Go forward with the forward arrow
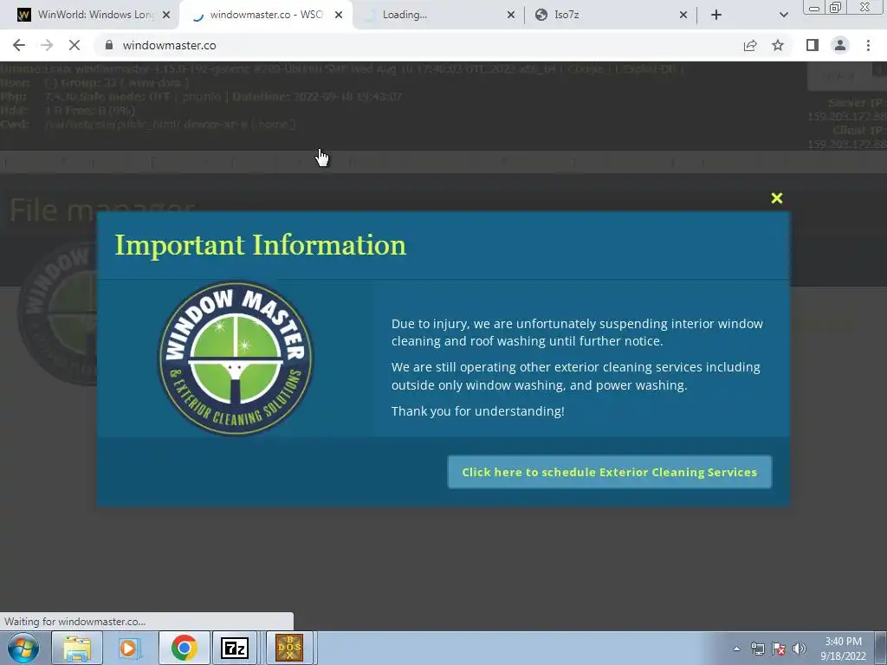Image resolution: width=887 pixels, height=665 pixels. click(47, 45)
